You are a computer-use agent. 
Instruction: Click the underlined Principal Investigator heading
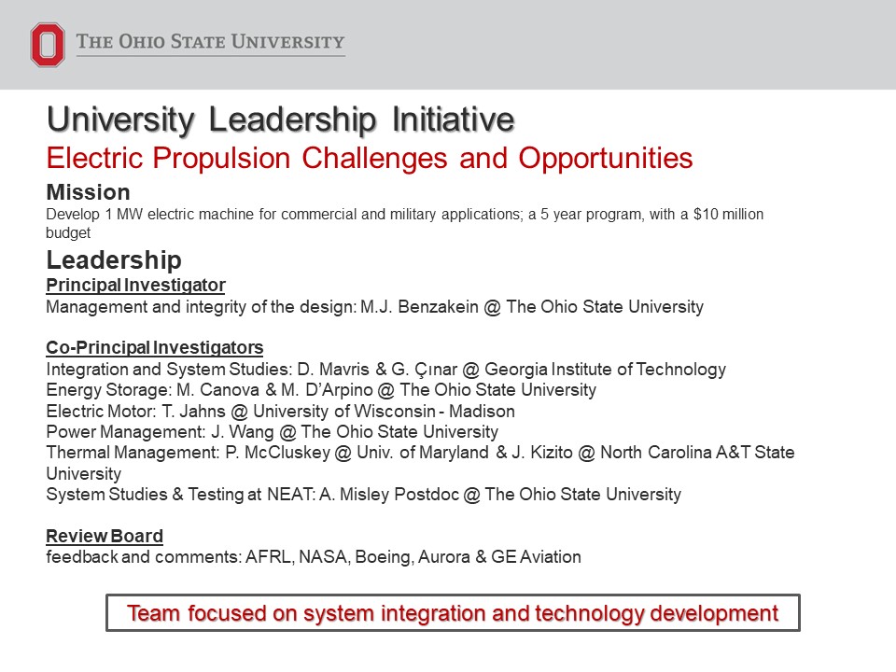pos(135,285)
